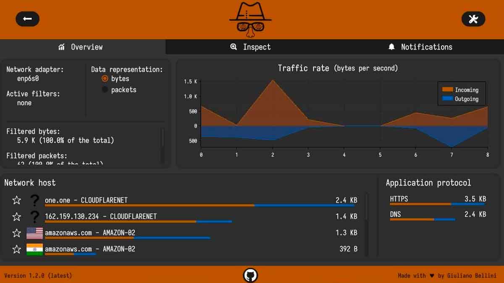504x283 pixels.
Task: Click the Version 1.2.0 (latest) text
Action: click(x=38, y=276)
